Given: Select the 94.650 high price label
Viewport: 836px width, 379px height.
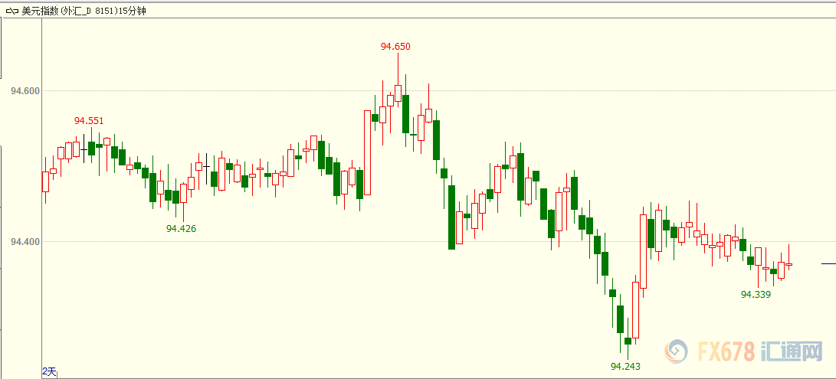Looking at the screenshot, I should point(395,47).
